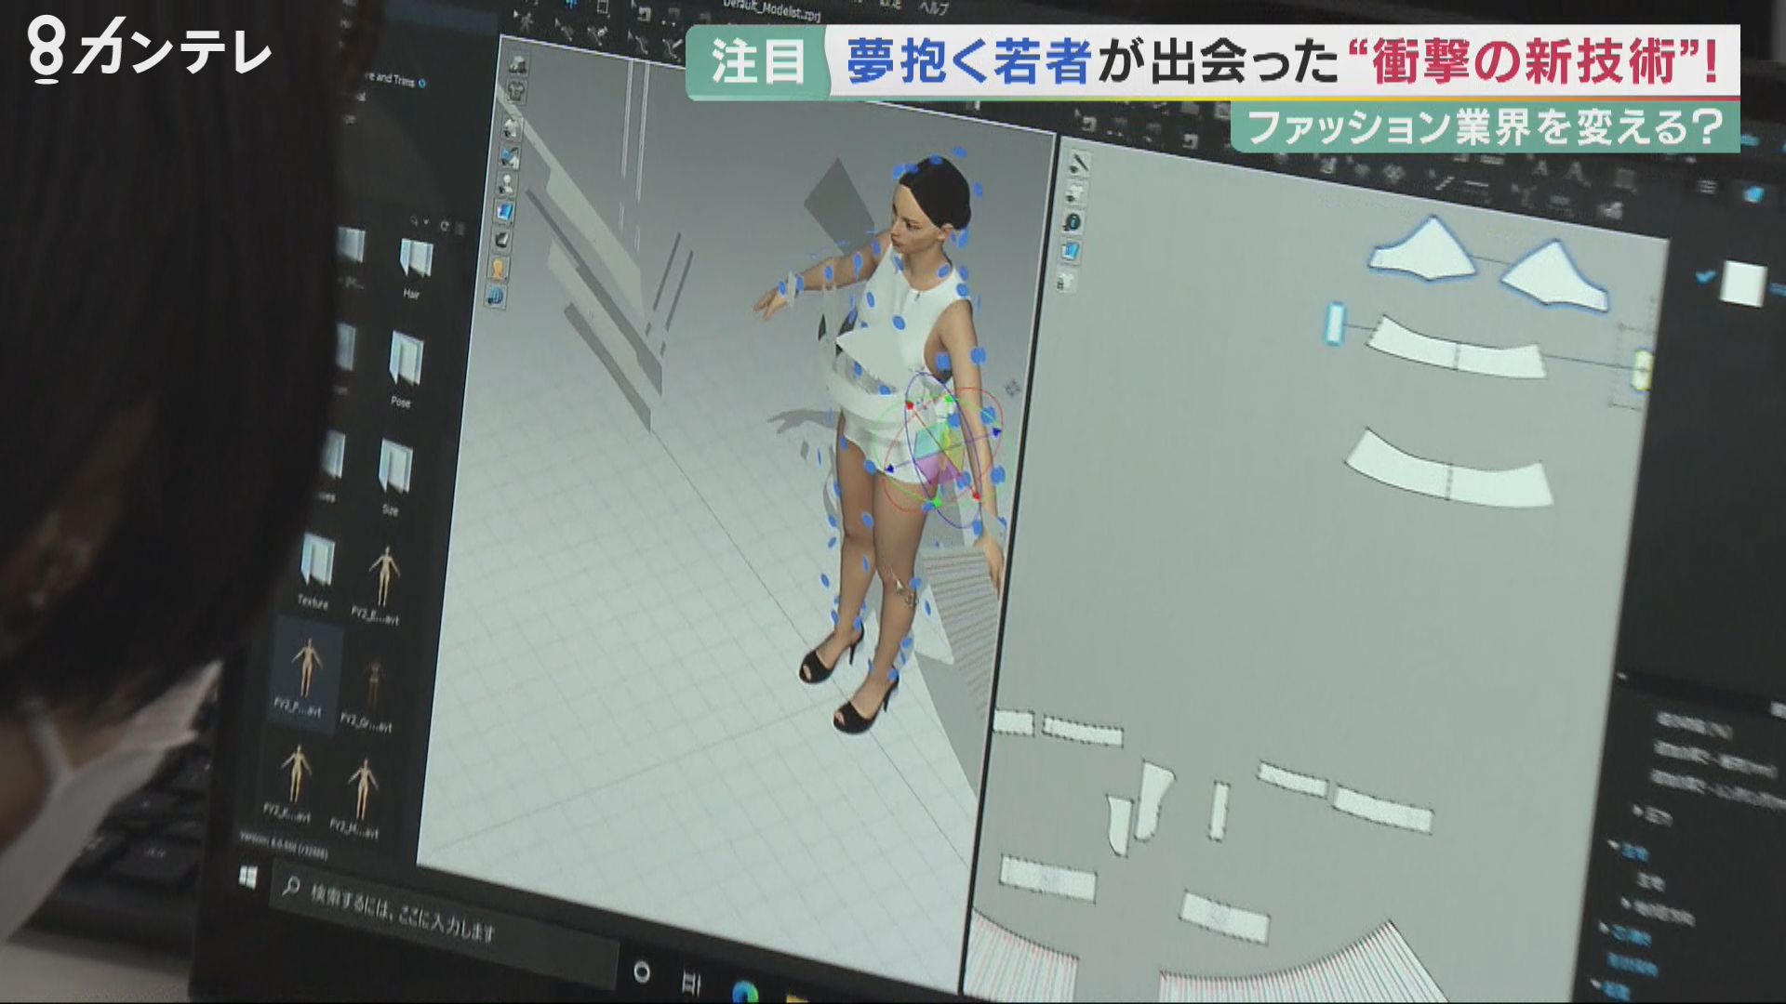
Task: Click the info icon in 2D pattern toolbar
Action: tap(1073, 222)
